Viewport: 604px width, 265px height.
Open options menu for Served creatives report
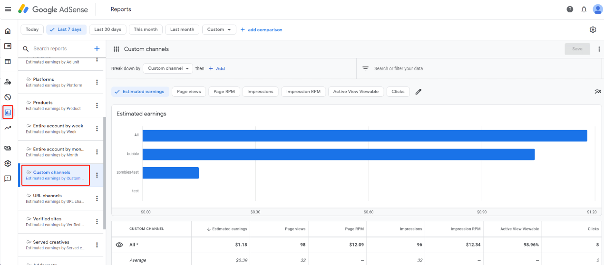coord(97,245)
